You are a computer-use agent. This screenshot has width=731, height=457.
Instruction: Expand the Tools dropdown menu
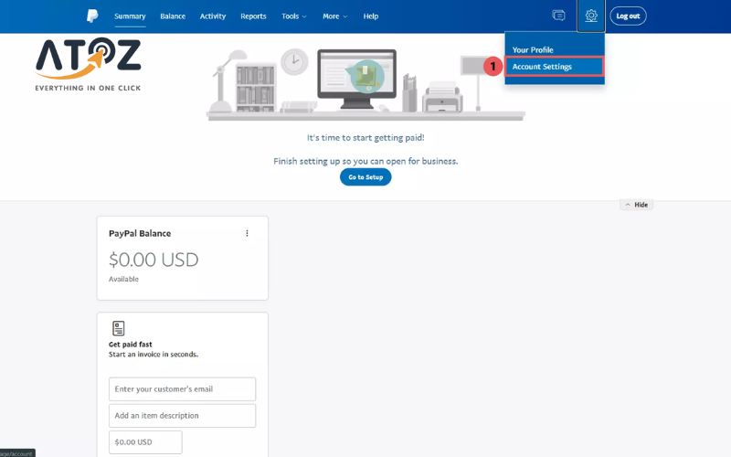(294, 16)
